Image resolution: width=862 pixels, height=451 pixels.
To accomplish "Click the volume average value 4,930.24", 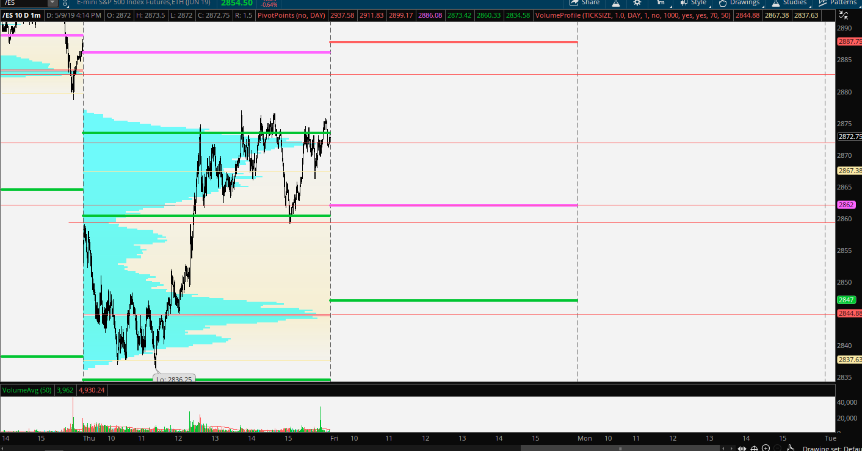I will tap(92, 390).
